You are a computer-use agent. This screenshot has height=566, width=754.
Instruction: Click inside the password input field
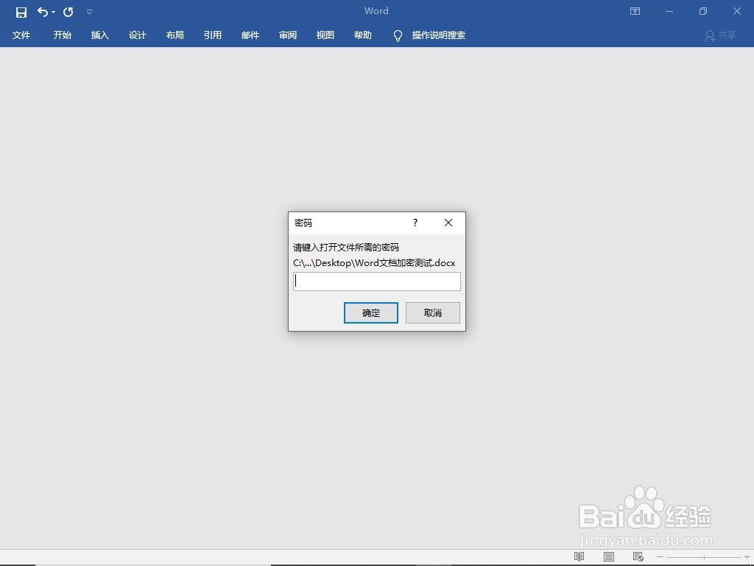[x=376, y=281]
